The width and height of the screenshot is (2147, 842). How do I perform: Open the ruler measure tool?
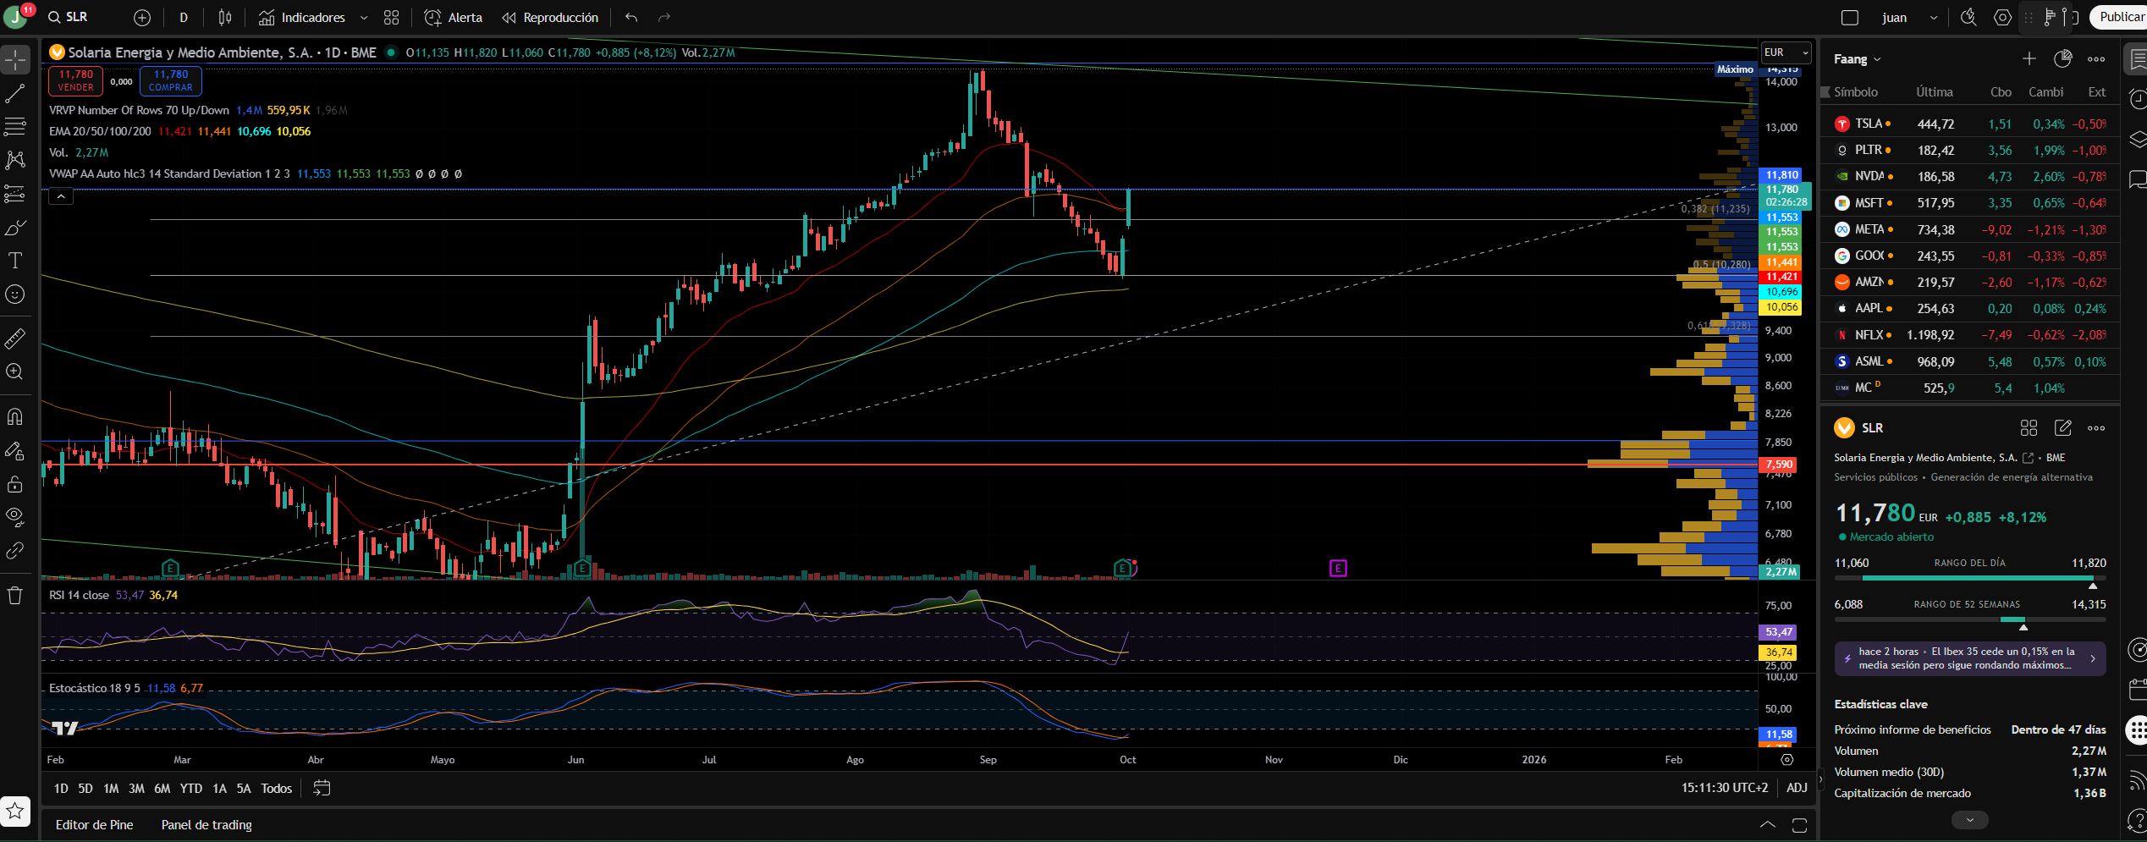pyautogui.click(x=15, y=338)
